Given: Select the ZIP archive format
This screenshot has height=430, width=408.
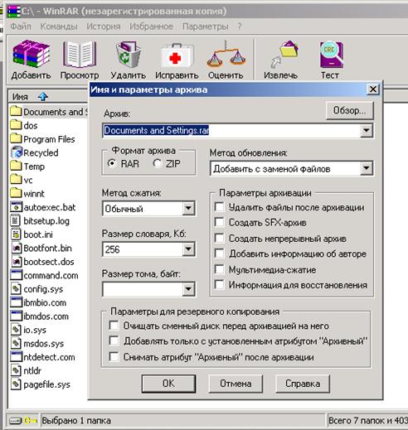Looking at the screenshot, I should click(x=158, y=163).
